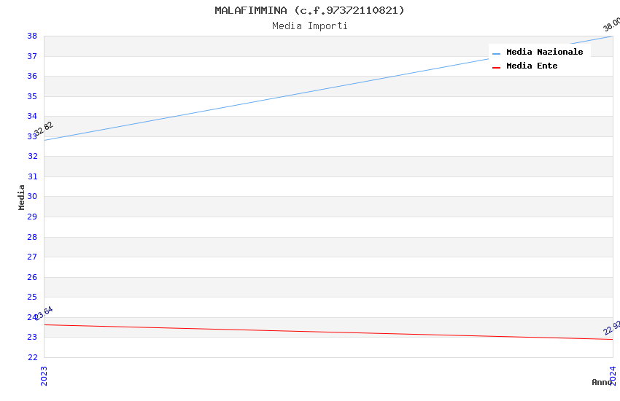Click the 22 y-axis tick label

pos(32,357)
